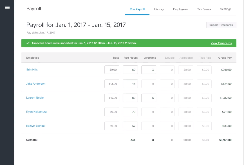
Task: Click the Import Timecards button
Action: (x=221, y=25)
